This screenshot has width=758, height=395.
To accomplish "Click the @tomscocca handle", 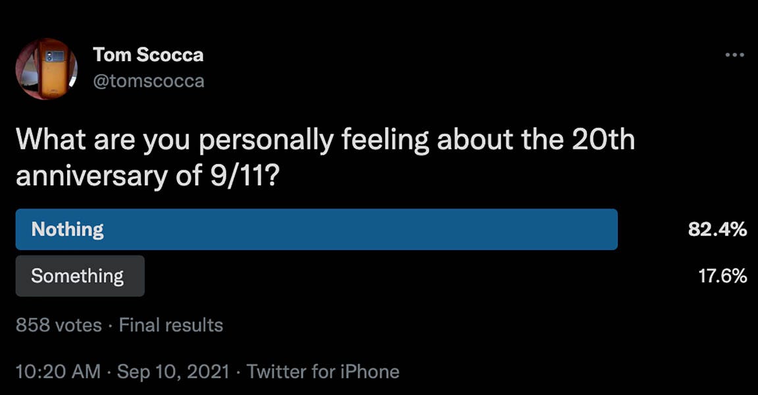I will tap(149, 81).
